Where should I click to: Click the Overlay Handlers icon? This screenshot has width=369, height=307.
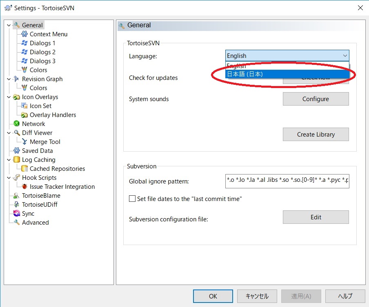point(24,115)
